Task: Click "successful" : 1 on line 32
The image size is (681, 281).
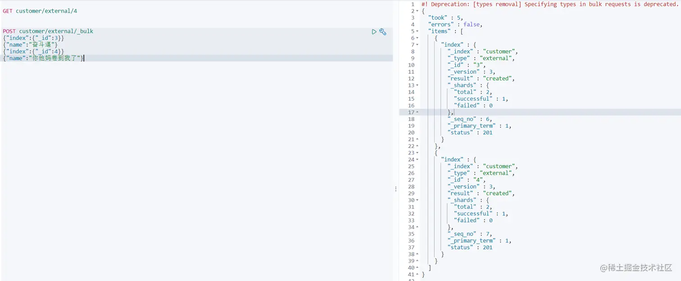Action: click(481, 214)
